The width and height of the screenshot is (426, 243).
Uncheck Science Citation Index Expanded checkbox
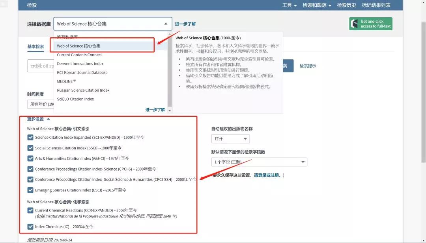(30, 138)
